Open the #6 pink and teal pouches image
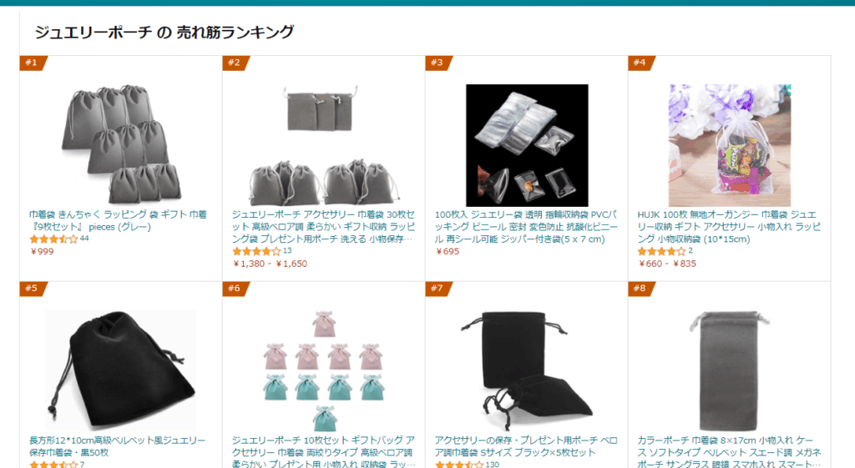 (324, 370)
